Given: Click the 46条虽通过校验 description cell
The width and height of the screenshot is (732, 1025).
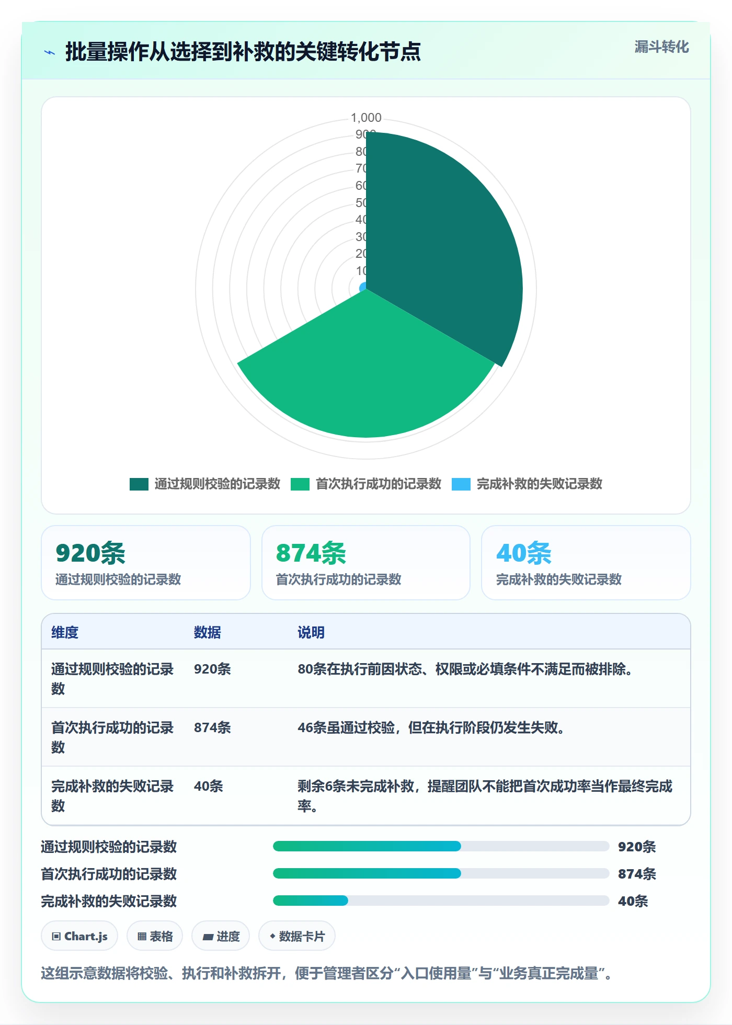Looking at the screenshot, I should tap(431, 727).
